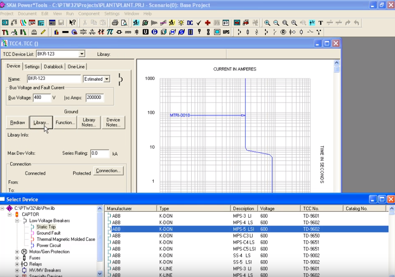
Task: Collapse the Low Voltage Breakers tree node
Action: click(17, 221)
